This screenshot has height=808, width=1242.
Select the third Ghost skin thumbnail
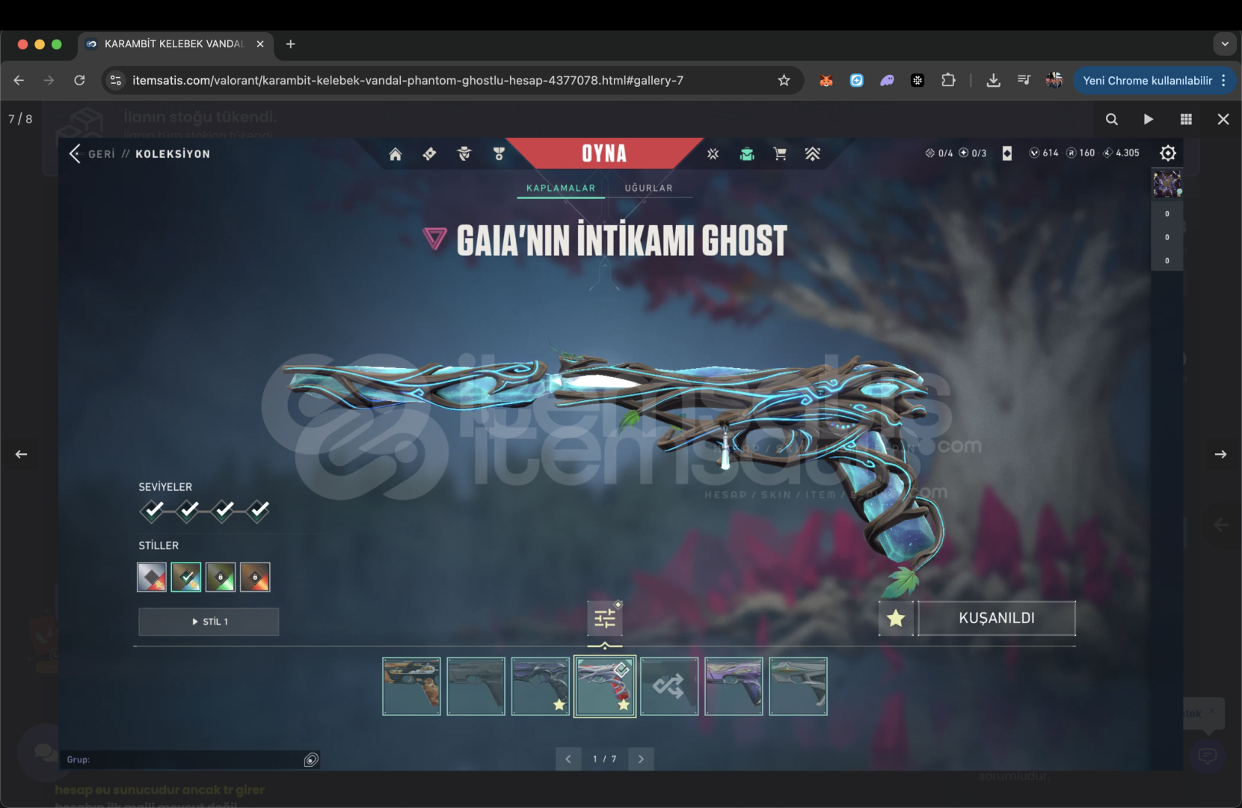coord(541,687)
